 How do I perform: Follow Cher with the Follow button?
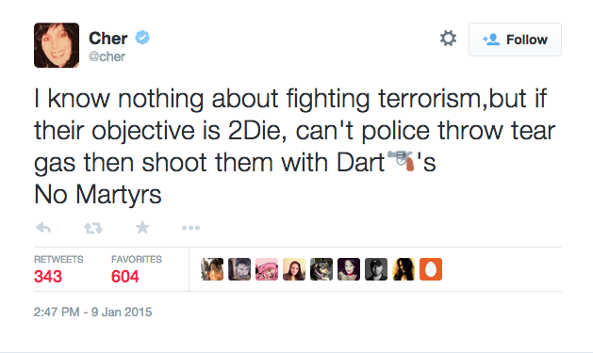click(515, 40)
